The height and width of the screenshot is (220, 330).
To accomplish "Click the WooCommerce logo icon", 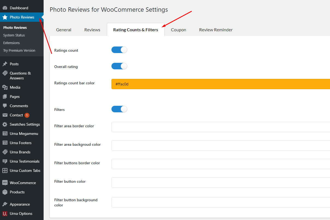I will click(x=5, y=183).
